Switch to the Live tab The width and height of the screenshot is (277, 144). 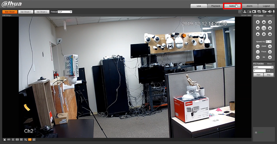[x=199, y=6]
